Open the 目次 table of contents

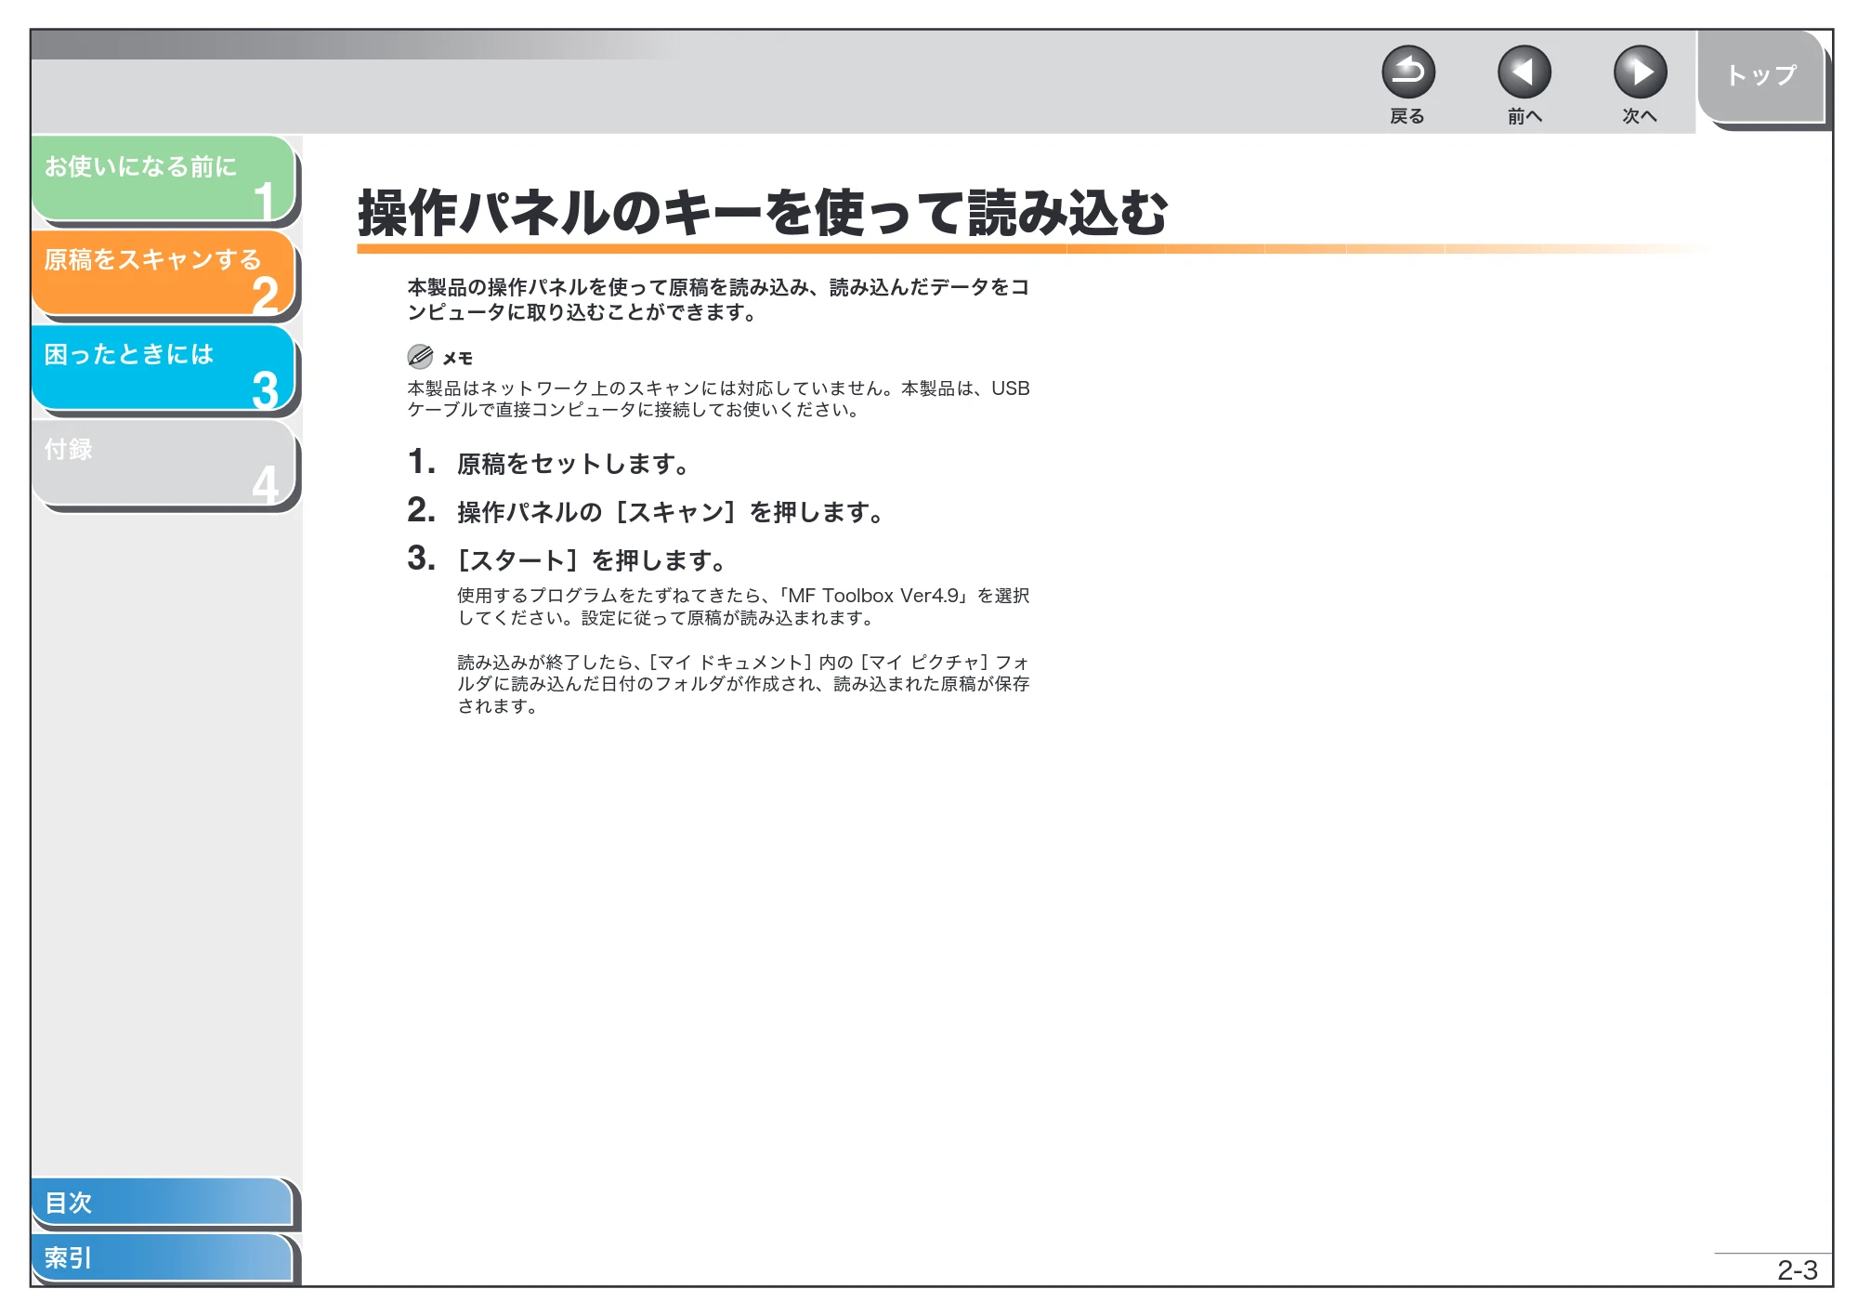162,1202
